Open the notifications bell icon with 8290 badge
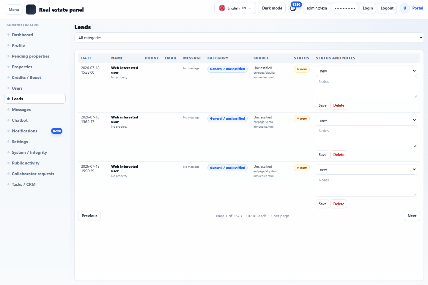428x285 pixels. tap(294, 8)
